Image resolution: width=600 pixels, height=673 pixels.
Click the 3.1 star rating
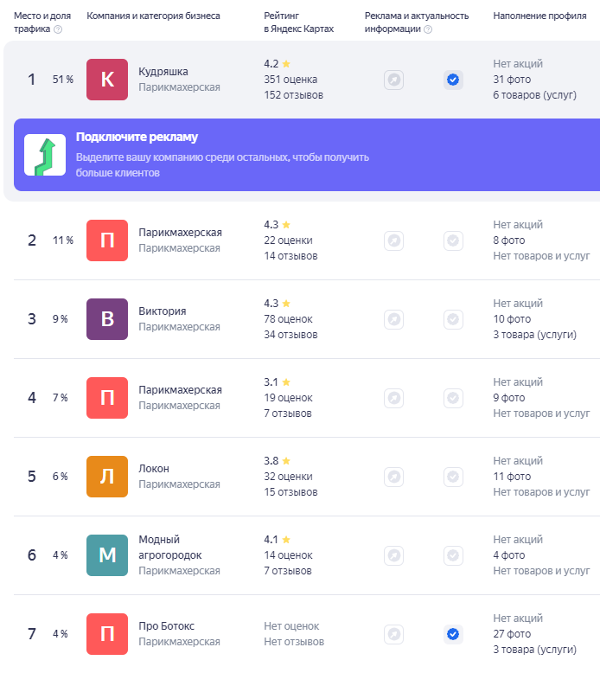point(277,382)
